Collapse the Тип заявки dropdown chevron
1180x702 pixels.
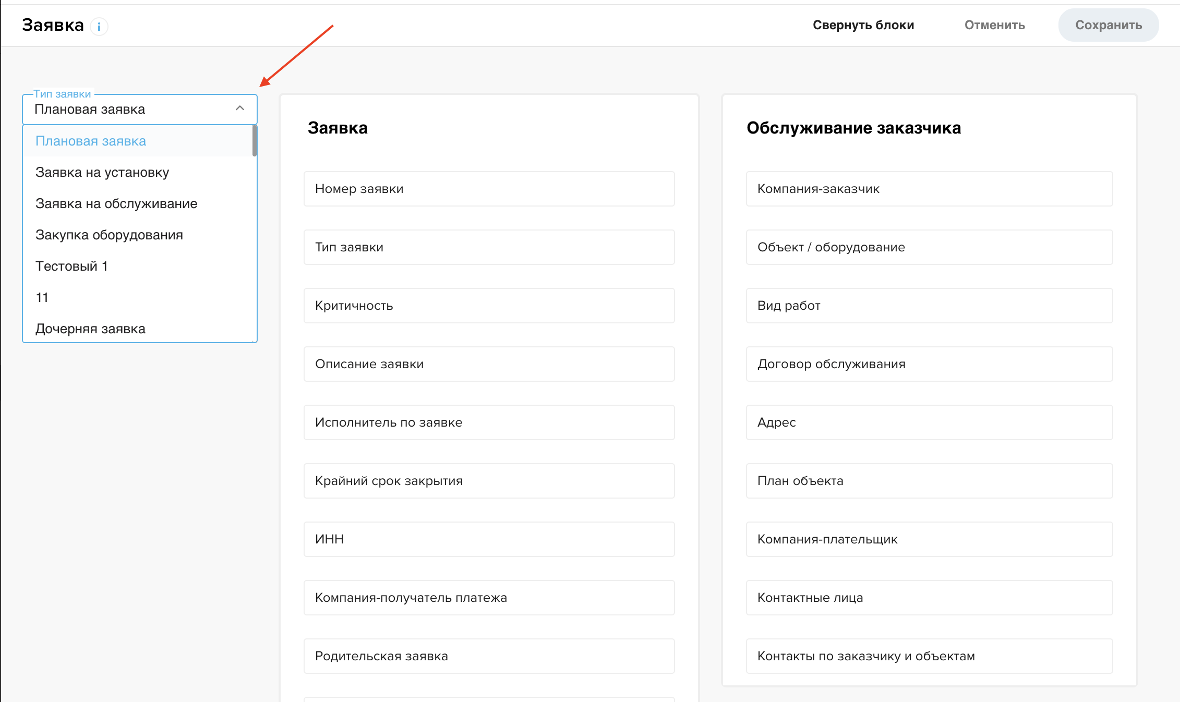pos(240,108)
